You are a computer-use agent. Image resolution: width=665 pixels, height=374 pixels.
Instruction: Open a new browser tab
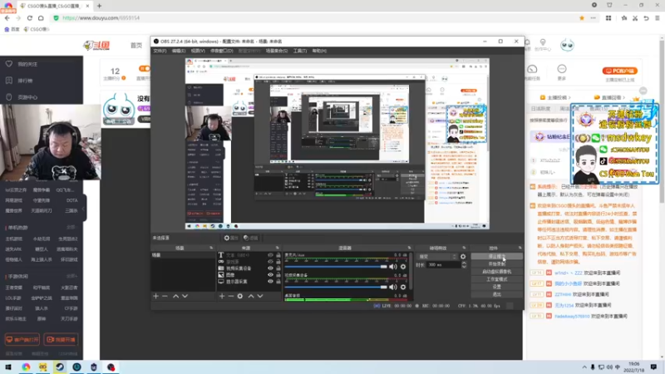(99, 6)
